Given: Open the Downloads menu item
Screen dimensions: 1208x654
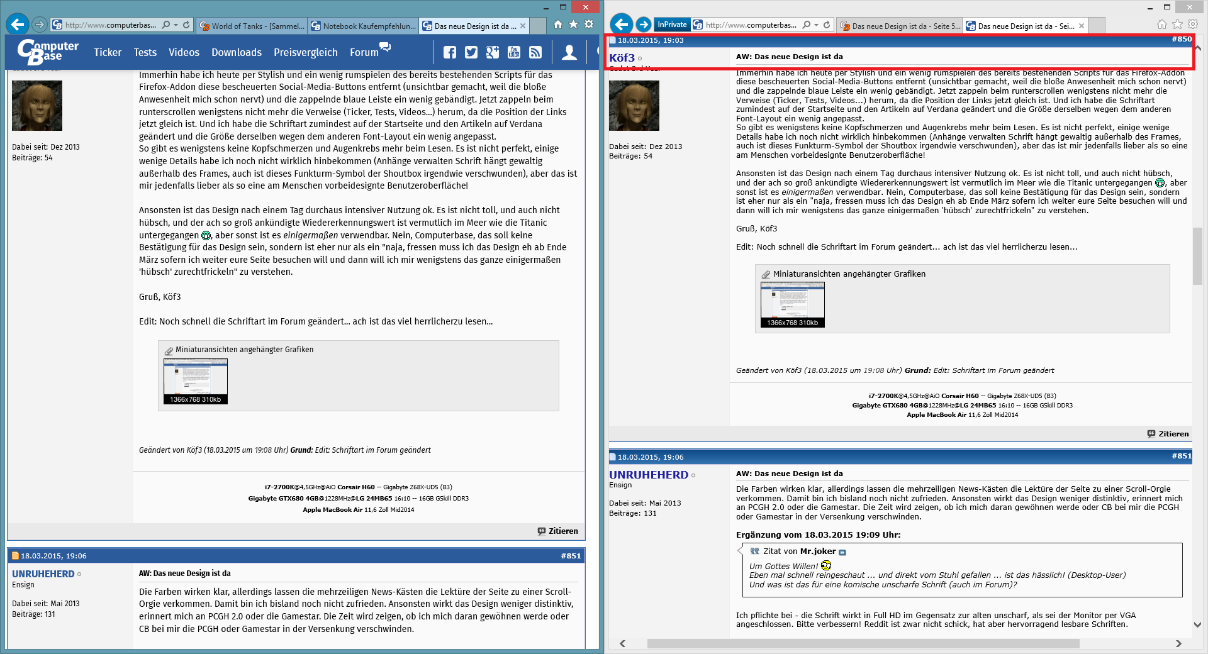Looking at the screenshot, I should (x=237, y=52).
